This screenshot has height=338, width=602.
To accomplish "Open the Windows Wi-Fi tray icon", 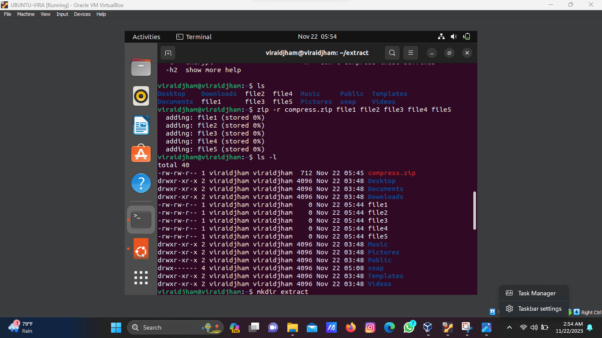I will pyautogui.click(x=523, y=327).
